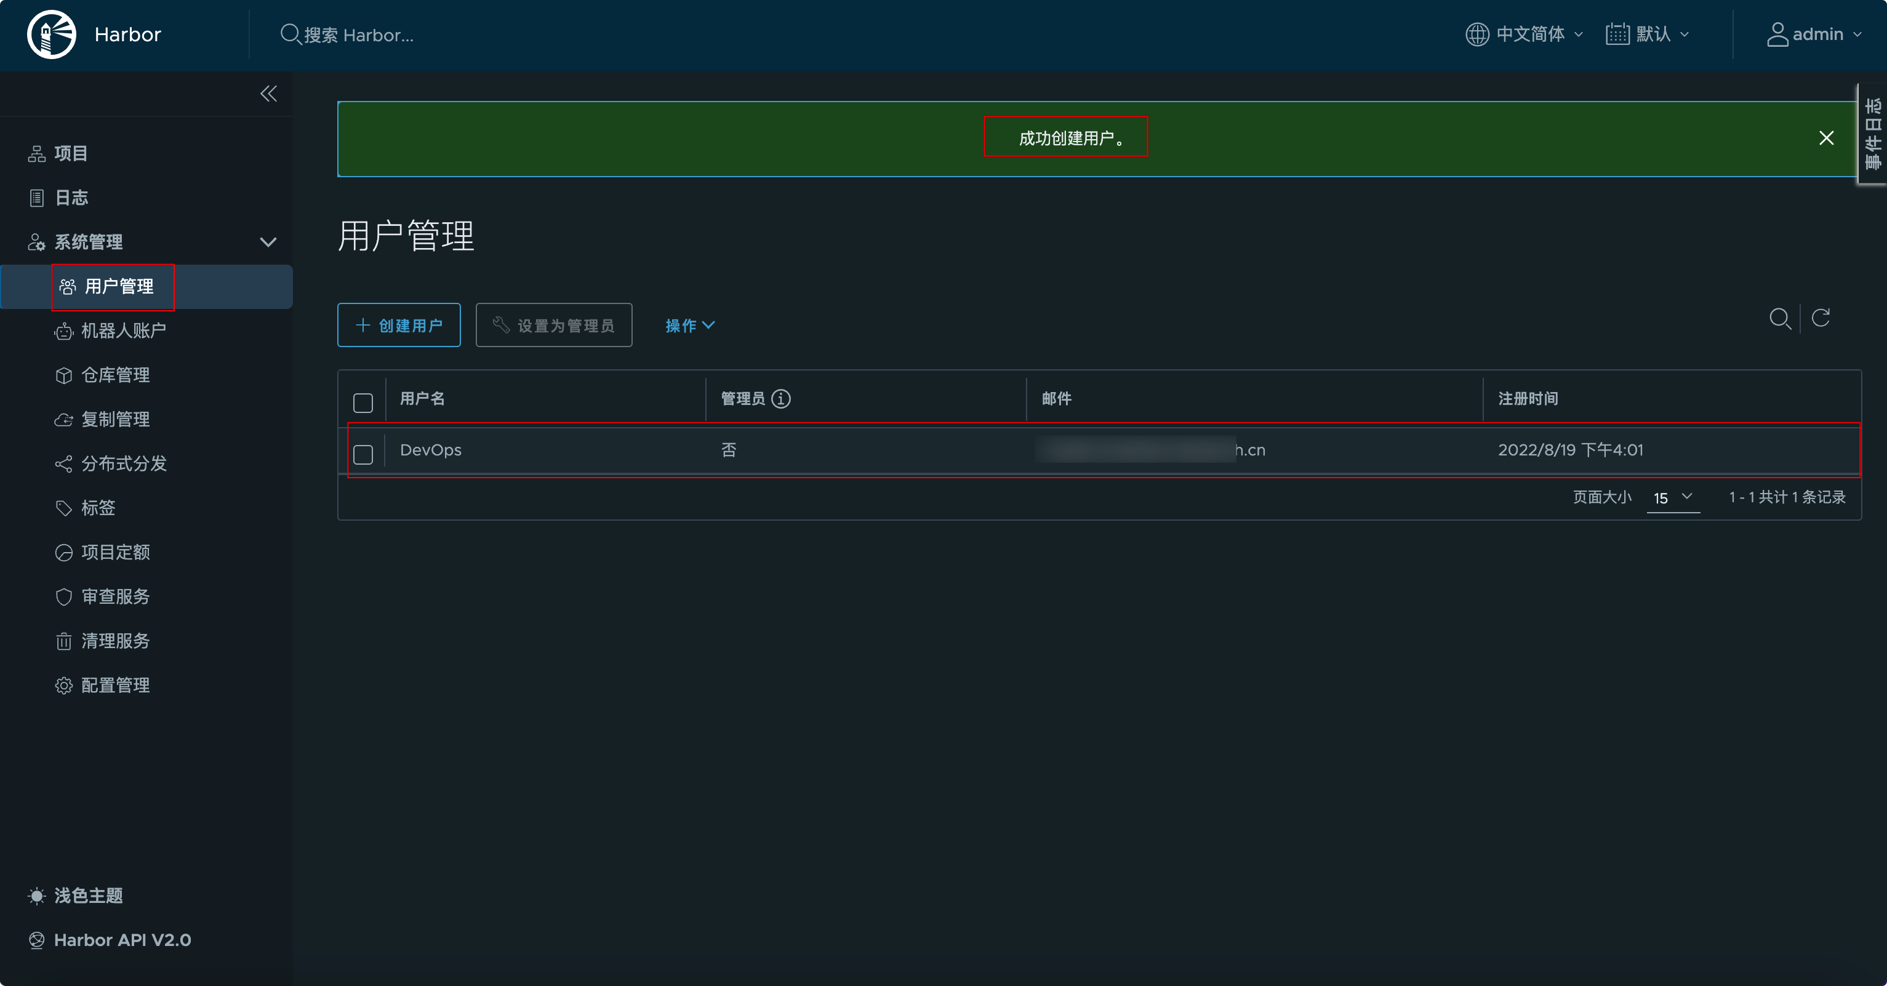Click the cube icon beside 仓库管理
Screen dimensions: 1887x986
point(64,376)
